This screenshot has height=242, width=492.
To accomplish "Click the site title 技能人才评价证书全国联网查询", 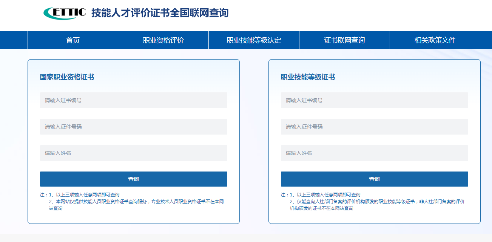I will pyautogui.click(x=160, y=13).
